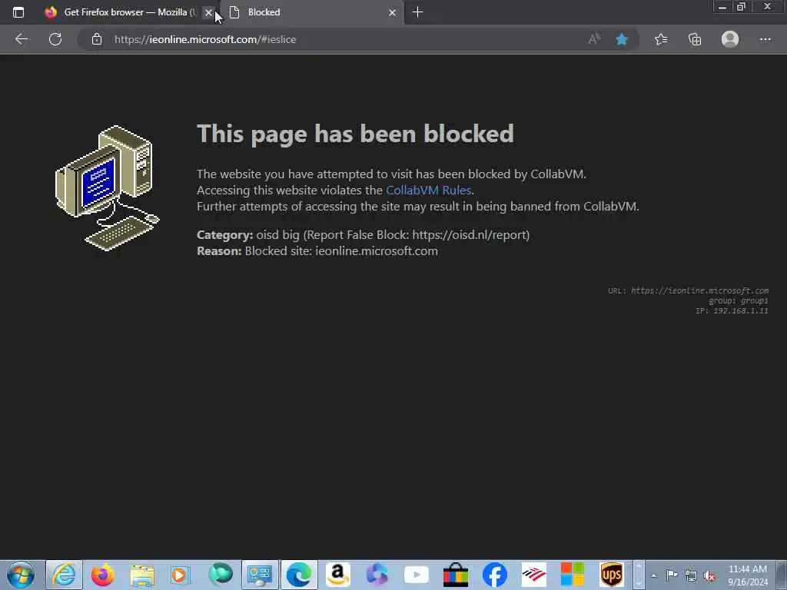
Task: Click the 'group: group1' text
Action: 738,300
